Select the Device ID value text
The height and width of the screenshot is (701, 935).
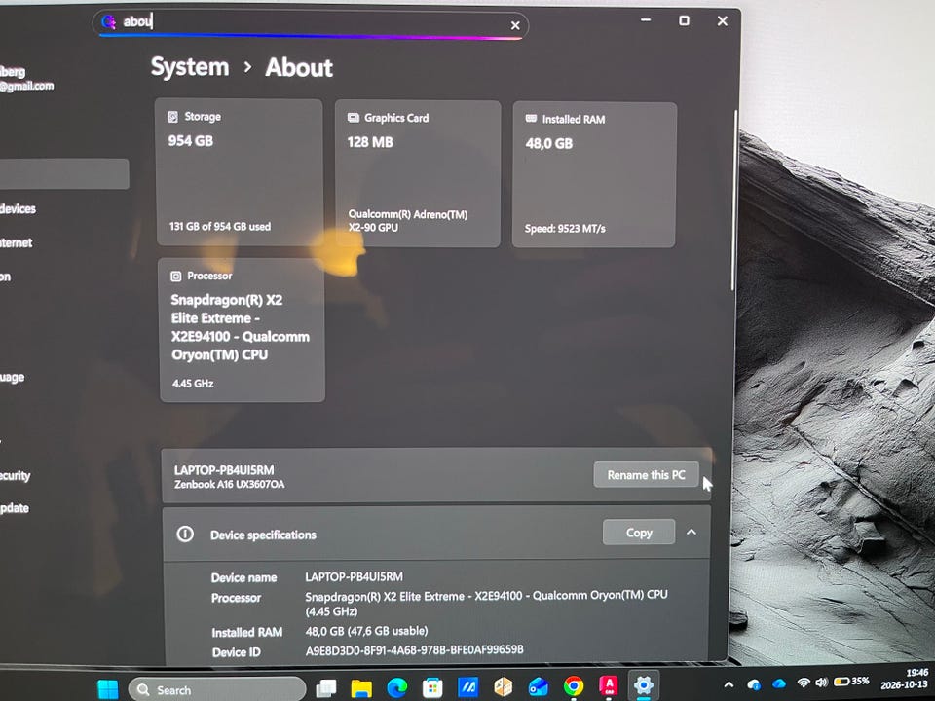coord(415,650)
